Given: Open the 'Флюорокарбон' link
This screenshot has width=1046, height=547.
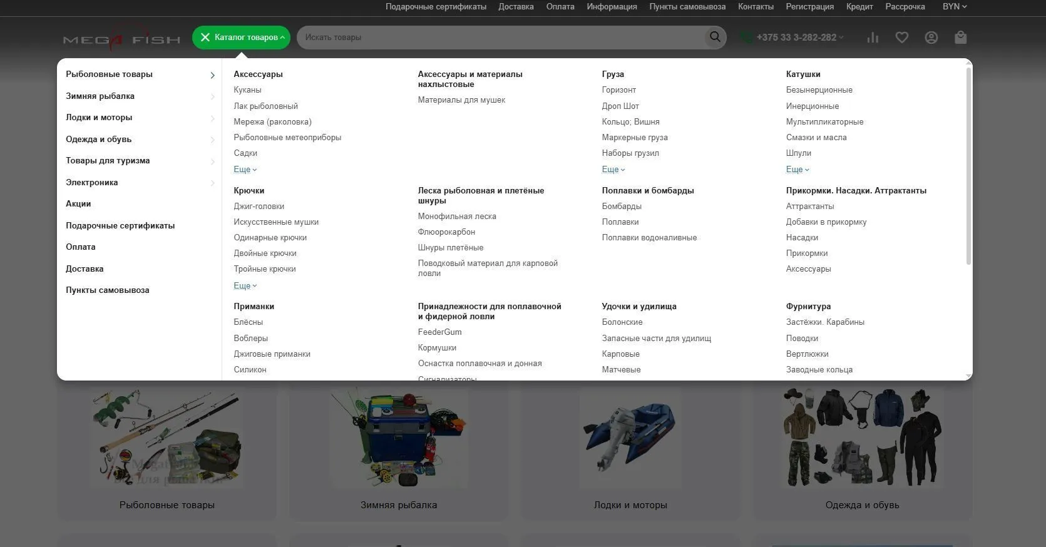Looking at the screenshot, I should point(446,232).
